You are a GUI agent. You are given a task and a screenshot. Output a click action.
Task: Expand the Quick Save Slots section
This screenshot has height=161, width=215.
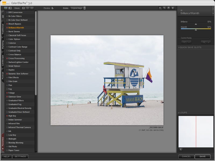tap(190, 47)
